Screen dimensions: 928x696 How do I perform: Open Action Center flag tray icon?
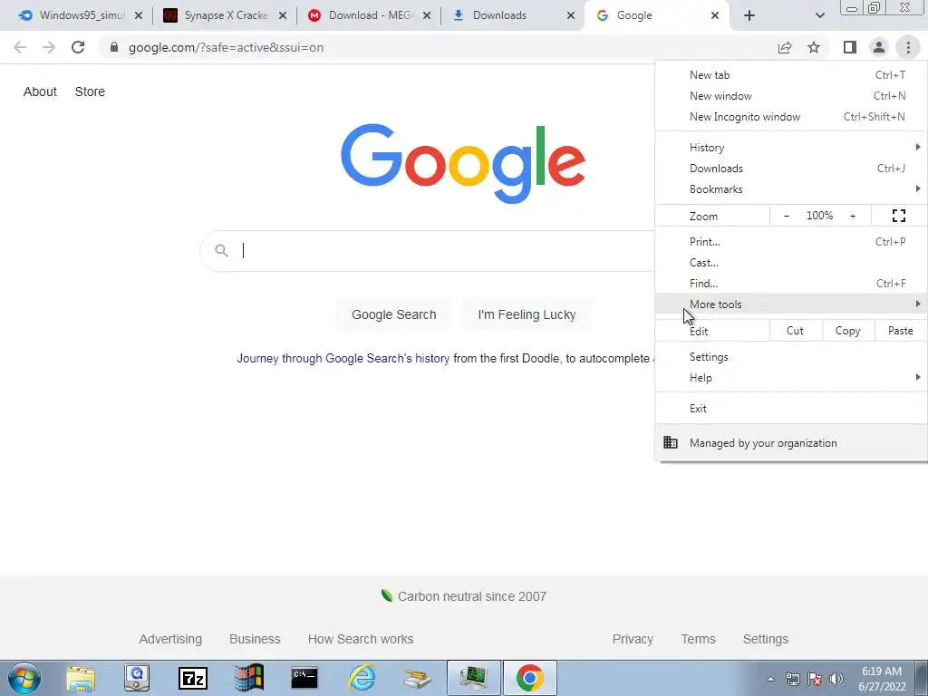coord(815,679)
